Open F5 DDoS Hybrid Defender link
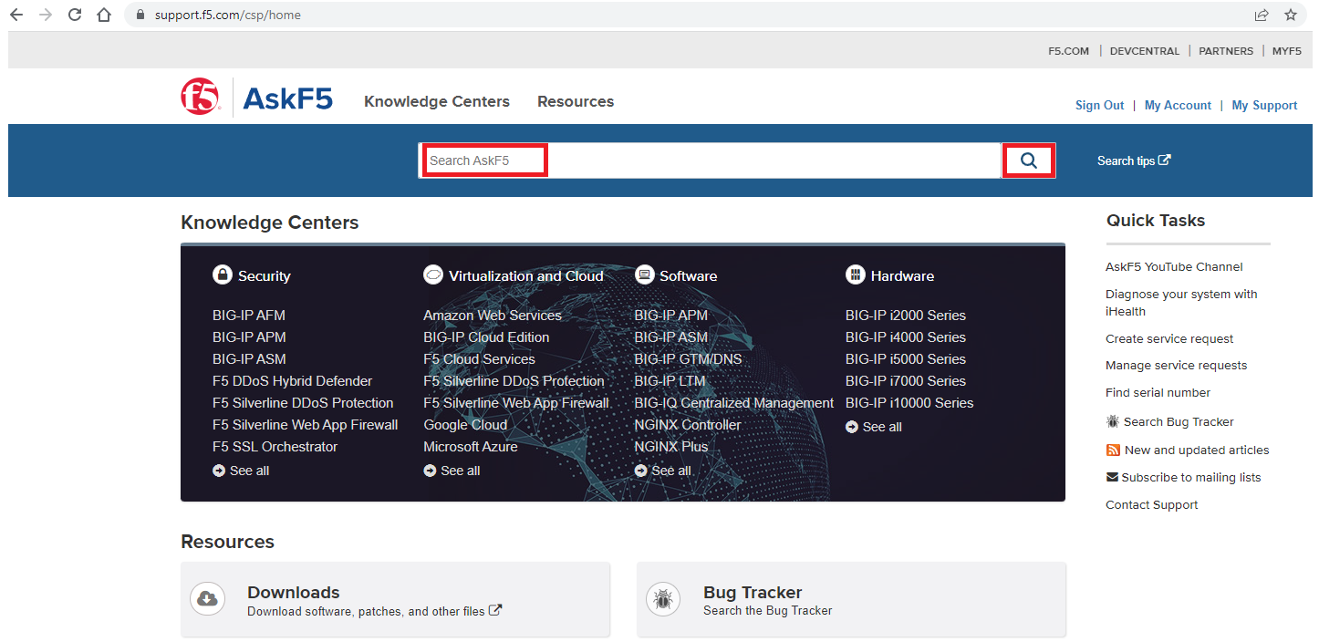Screen dimensions: 1319x642 click(292, 380)
